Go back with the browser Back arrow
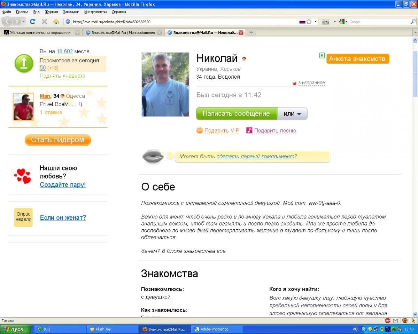The height and width of the screenshot is (334, 418). [x=8, y=22]
